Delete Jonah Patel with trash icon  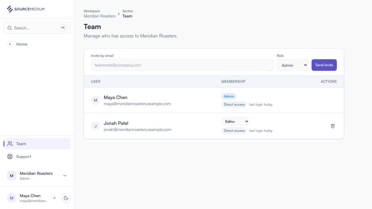pyautogui.click(x=333, y=126)
